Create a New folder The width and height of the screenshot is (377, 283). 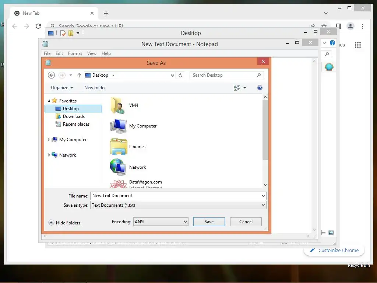(95, 88)
